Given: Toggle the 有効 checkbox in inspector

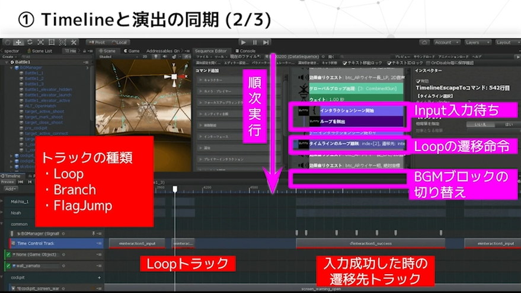Looking at the screenshot, I should pyautogui.click(x=418, y=81).
